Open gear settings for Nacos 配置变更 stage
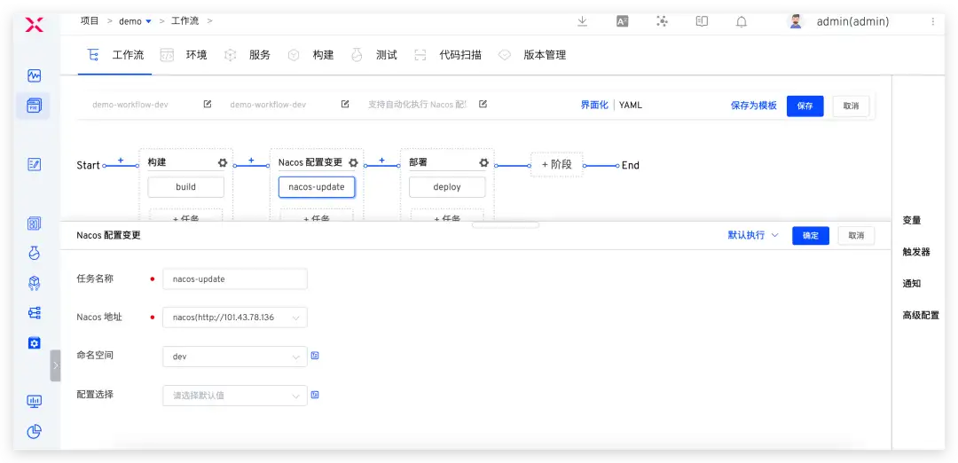 click(353, 162)
